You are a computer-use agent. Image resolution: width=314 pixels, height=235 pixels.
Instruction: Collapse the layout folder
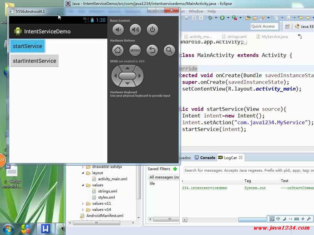[x=83, y=173]
